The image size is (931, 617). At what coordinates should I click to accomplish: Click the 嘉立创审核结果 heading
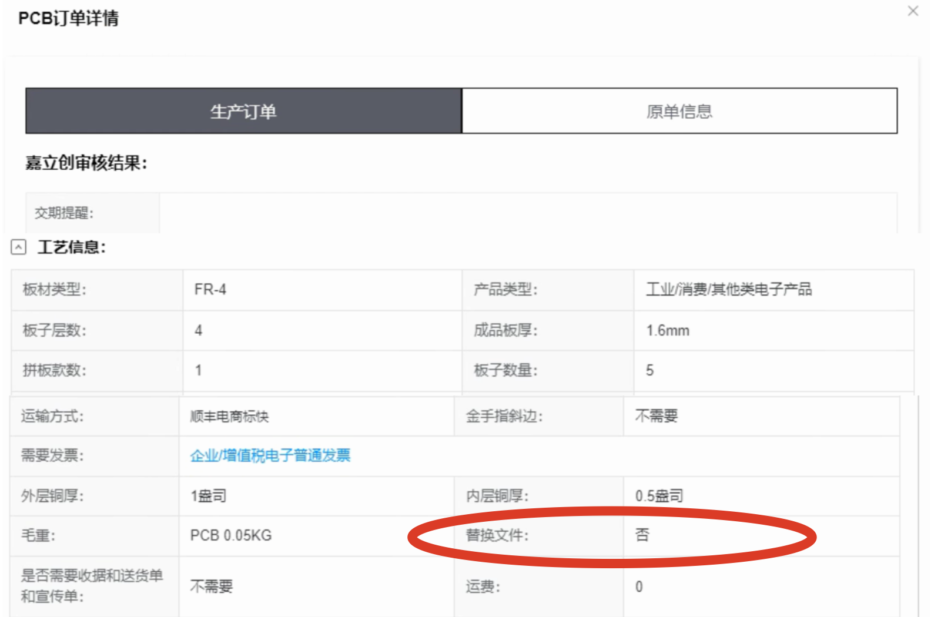point(86,163)
